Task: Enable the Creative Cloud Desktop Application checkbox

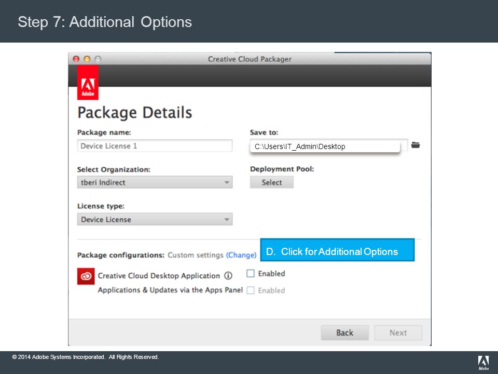Action: (x=251, y=274)
